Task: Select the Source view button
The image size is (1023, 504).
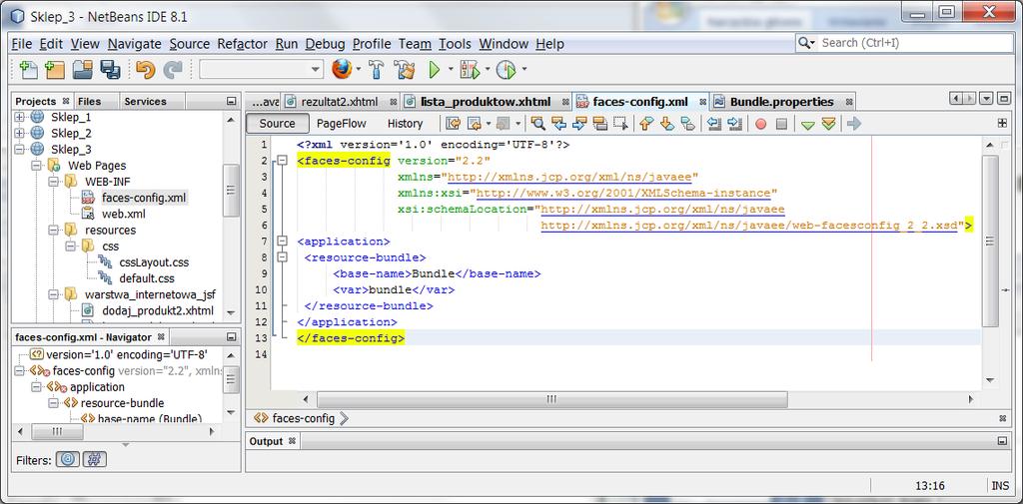Action: 277,123
